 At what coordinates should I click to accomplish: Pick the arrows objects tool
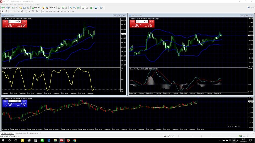pos(37,11)
